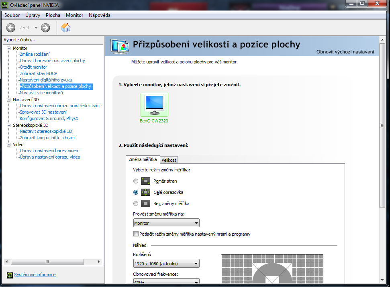Click the task tree horizontal scrollbar thumb
The image size is (390, 287).
point(47,262)
